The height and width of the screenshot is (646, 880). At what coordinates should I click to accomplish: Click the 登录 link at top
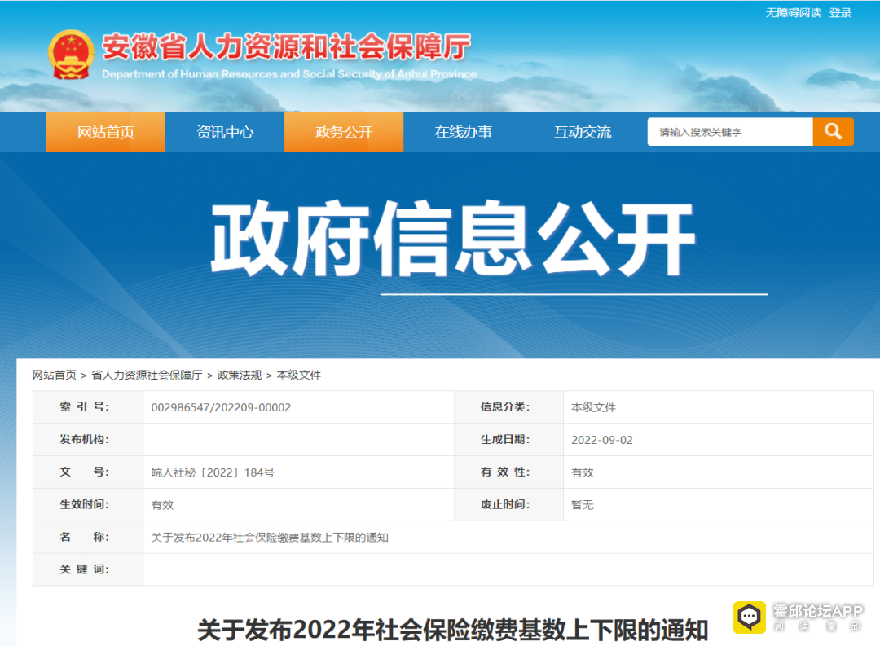point(840,13)
